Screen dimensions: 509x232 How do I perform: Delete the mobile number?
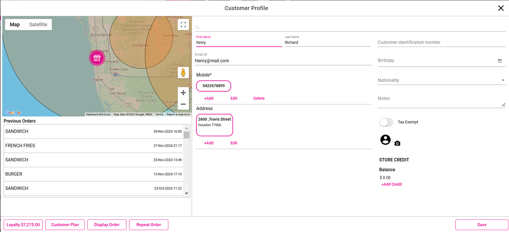[259, 98]
